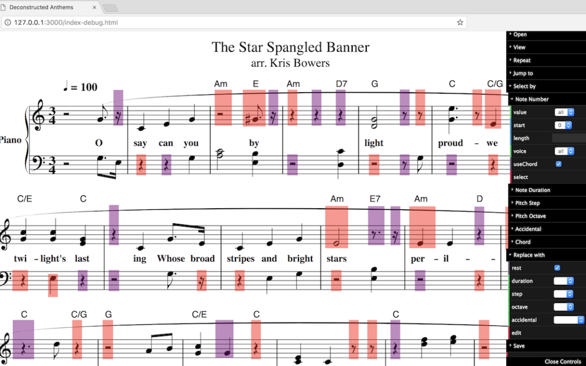
Task: Open a new browser tab
Action: click(110, 8)
